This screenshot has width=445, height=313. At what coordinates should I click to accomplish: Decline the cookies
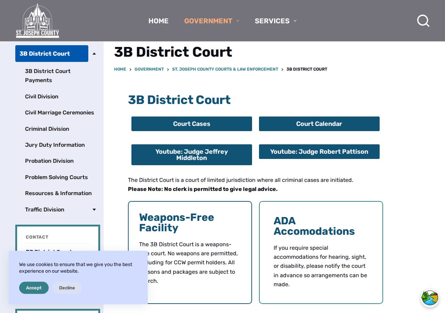pos(67,288)
